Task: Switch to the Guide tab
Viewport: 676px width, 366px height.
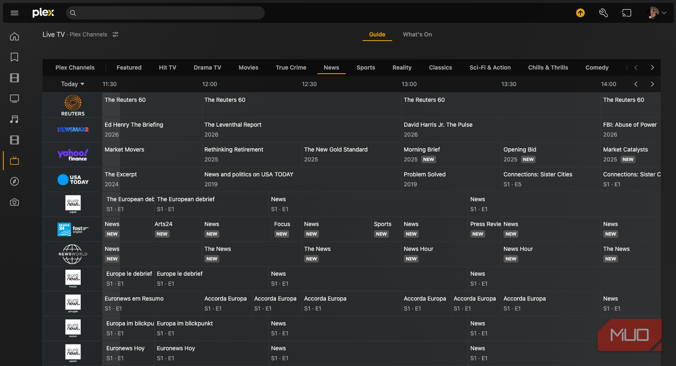Action: tap(377, 34)
